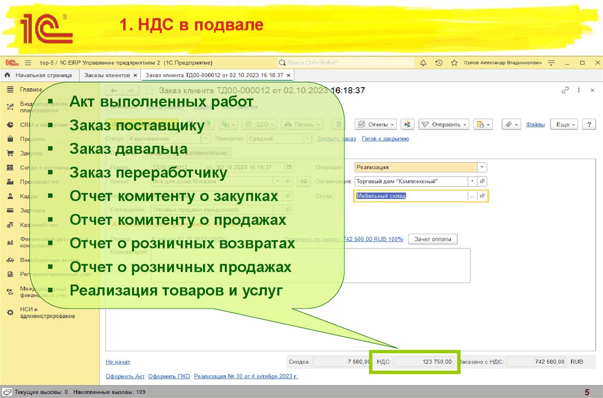The image size is (603, 398).
Task: Switch to Начальная страница tab
Action: (x=40, y=75)
